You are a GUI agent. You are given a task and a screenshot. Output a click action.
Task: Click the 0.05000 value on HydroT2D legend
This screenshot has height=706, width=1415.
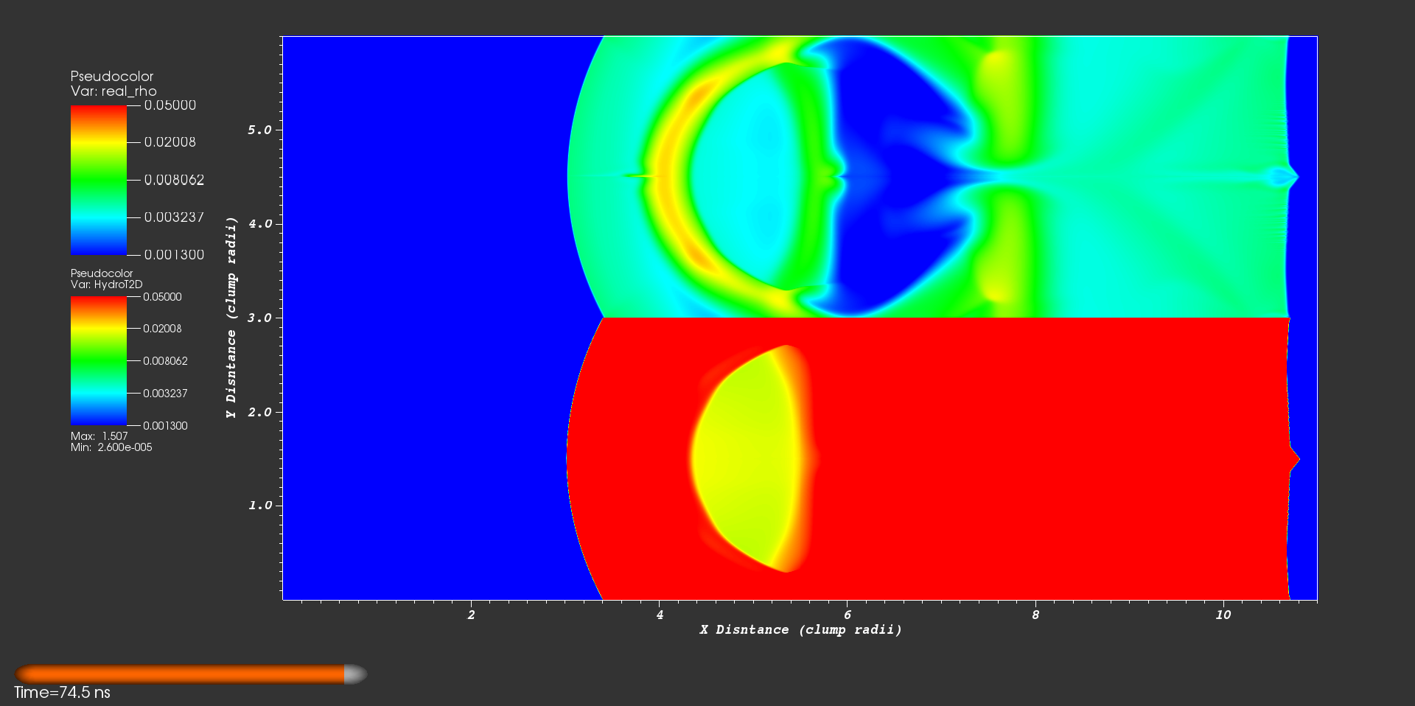click(x=162, y=297)
